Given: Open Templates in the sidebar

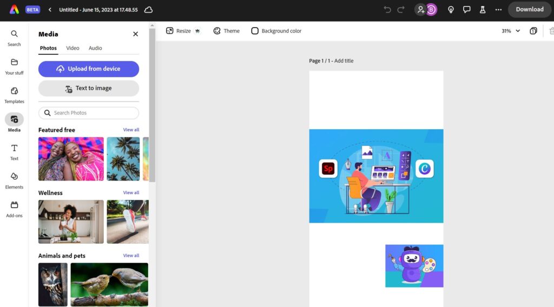Looking at the screenshot, I should pyautogui.click(x=14, y=95).
